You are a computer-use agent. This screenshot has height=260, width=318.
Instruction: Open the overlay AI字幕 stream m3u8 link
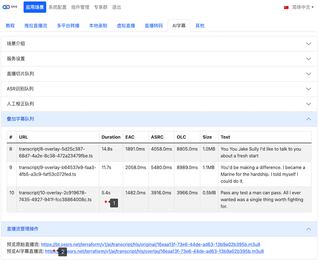155,252
